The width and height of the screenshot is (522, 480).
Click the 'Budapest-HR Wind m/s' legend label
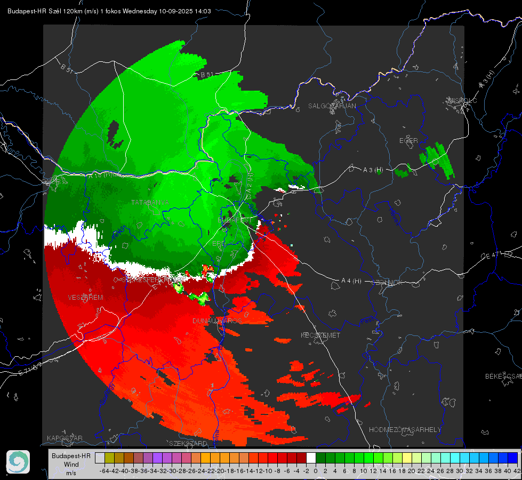[71, 464]
